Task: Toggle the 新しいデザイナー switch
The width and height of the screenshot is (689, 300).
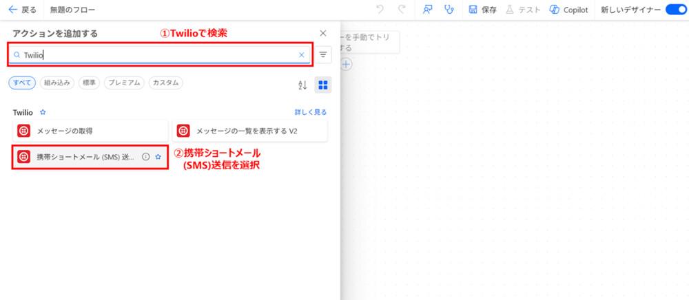Action: coord(676,10)
